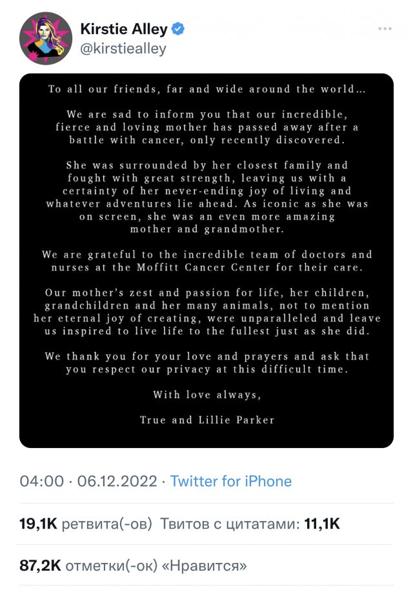This screenshot has width=413, height=590.
Task: Click the Twitter for iPhone source link
Action: tap(231, 482)
